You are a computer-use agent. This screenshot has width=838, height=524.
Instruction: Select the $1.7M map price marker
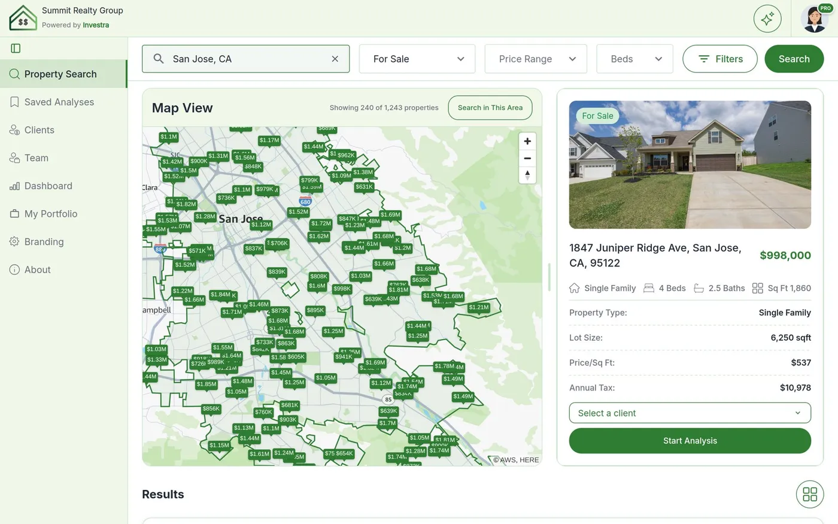point(387,423)
